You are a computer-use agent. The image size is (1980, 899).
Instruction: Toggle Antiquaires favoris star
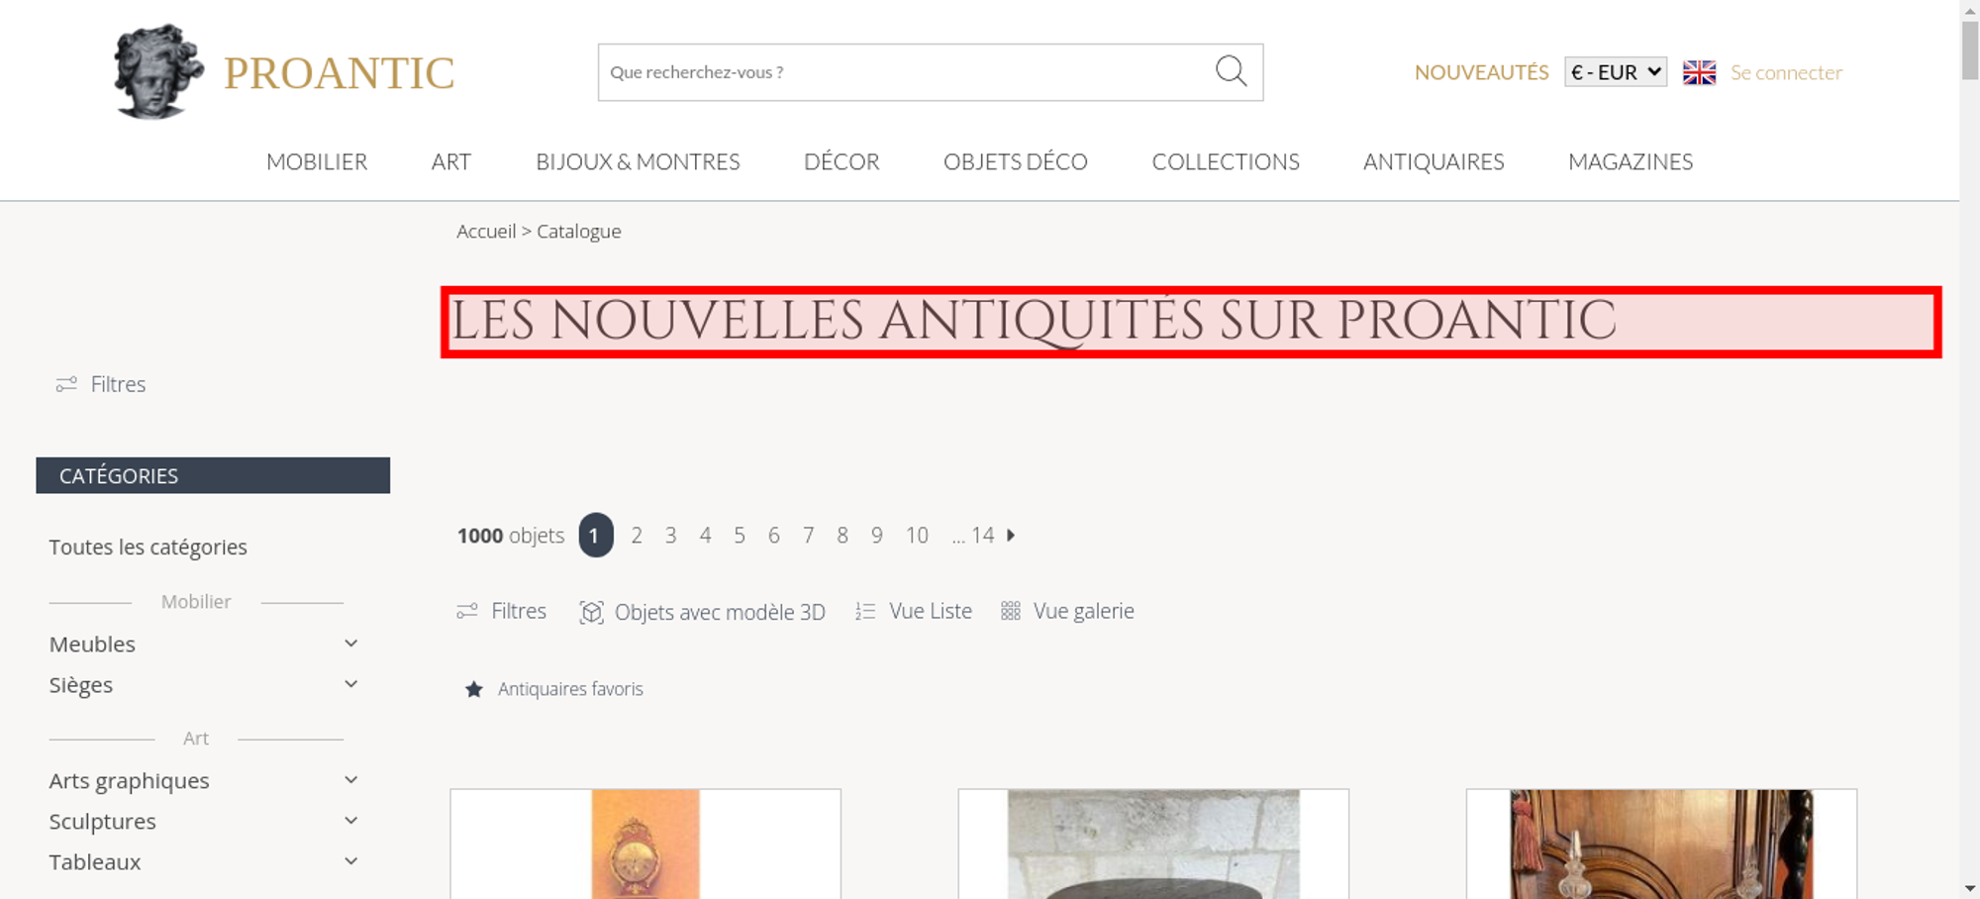(x=474, y=689)
